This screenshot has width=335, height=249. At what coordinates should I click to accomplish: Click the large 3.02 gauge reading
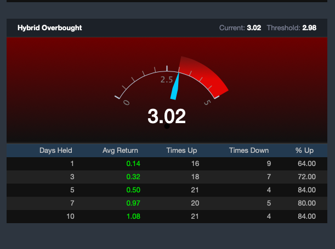[167, 116]
